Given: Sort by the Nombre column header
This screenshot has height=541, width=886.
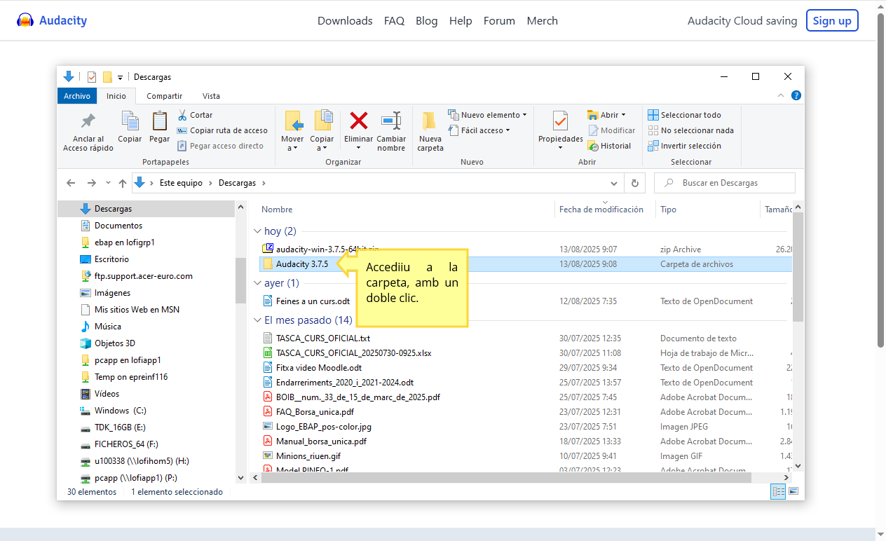Looking at the screenshot, I should 277,210.
